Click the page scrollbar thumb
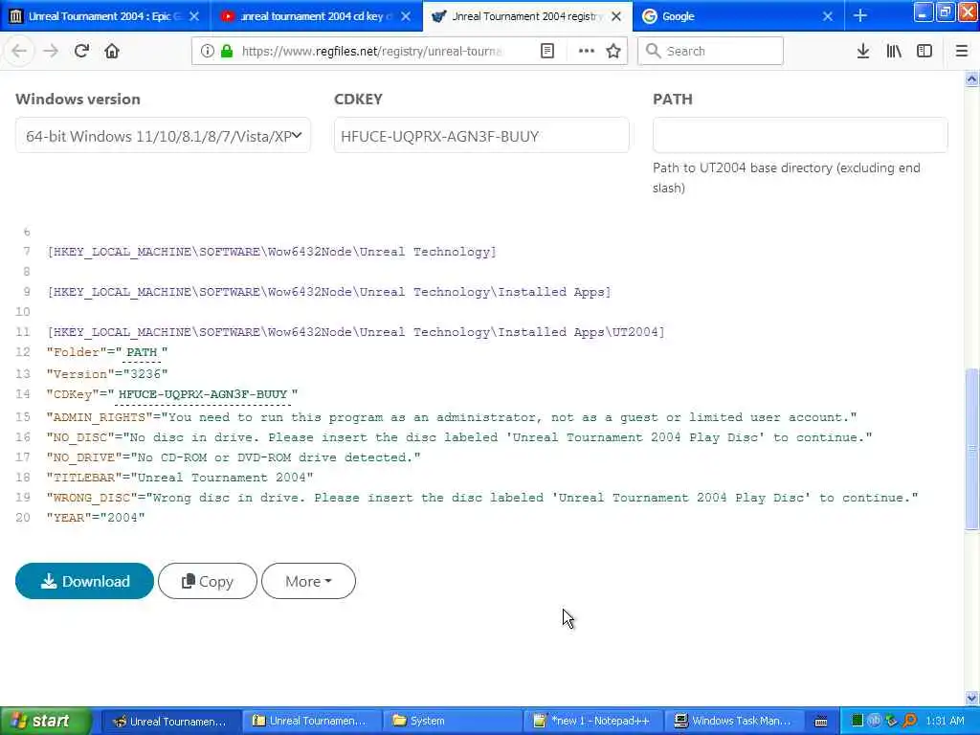The image size is (980, 735). 972,450
